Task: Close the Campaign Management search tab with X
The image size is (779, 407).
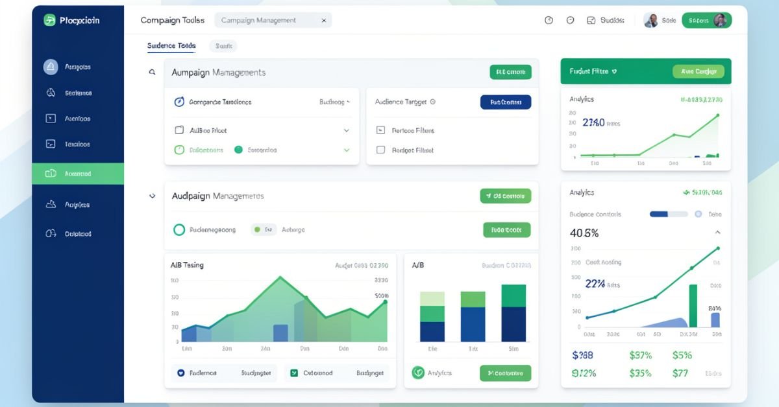Action: (324, 21)
